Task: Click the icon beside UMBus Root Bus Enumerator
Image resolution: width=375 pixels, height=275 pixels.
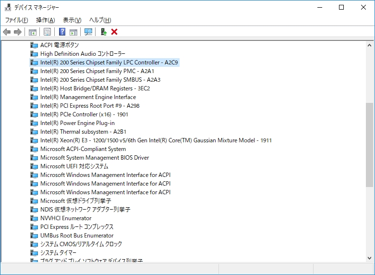Action: tap(34, 235)
